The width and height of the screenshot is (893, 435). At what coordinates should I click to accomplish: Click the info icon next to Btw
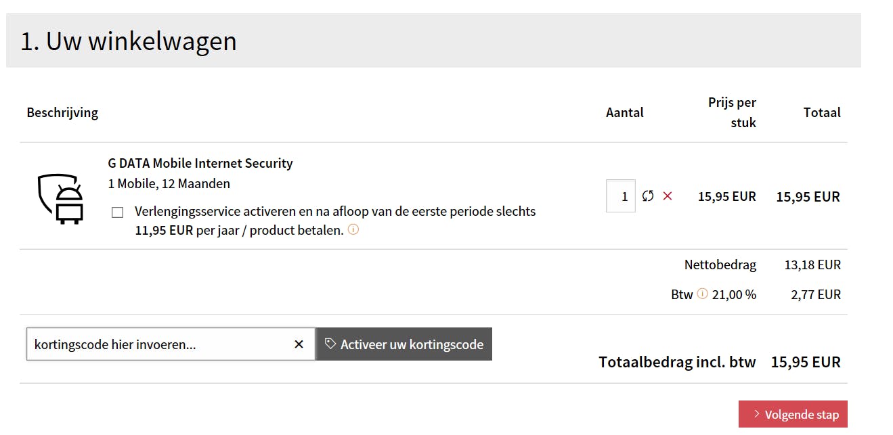click(x=702, y=294)
